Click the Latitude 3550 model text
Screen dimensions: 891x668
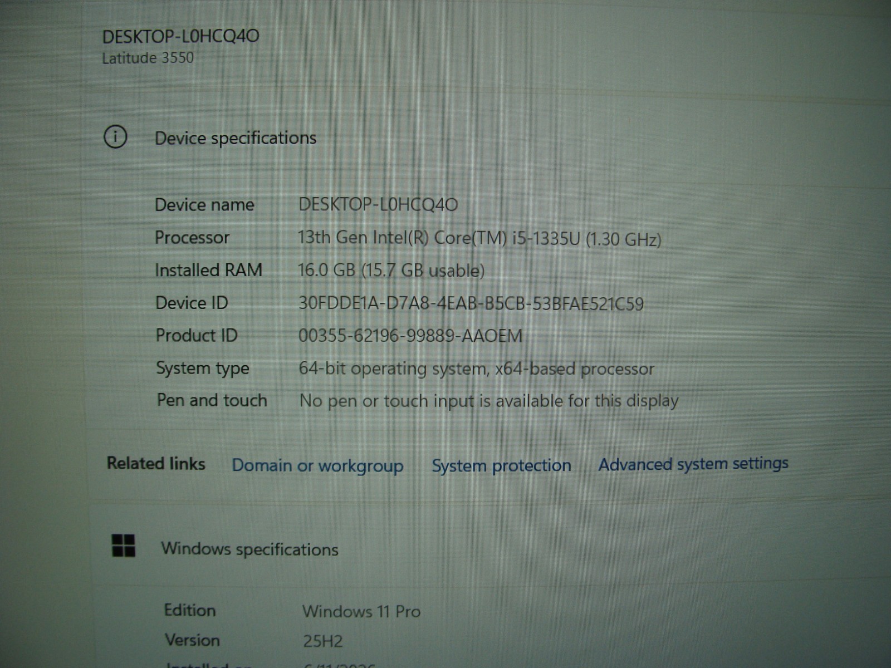point(148,58)
